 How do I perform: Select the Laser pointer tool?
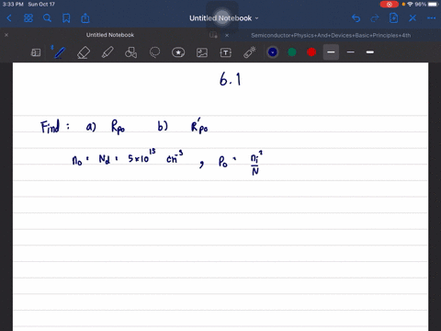tap(250, 52)
